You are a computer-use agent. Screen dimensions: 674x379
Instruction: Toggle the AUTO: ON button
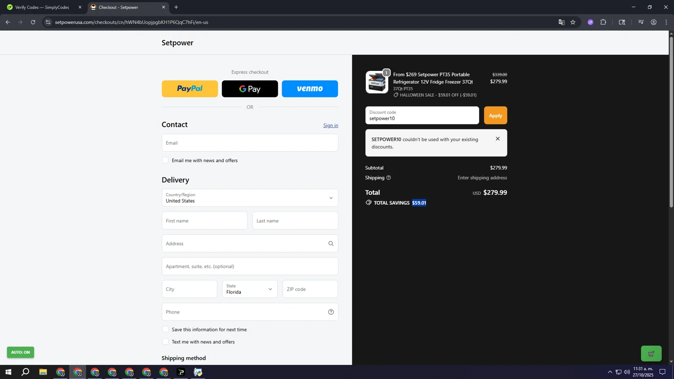coord(20,353)
